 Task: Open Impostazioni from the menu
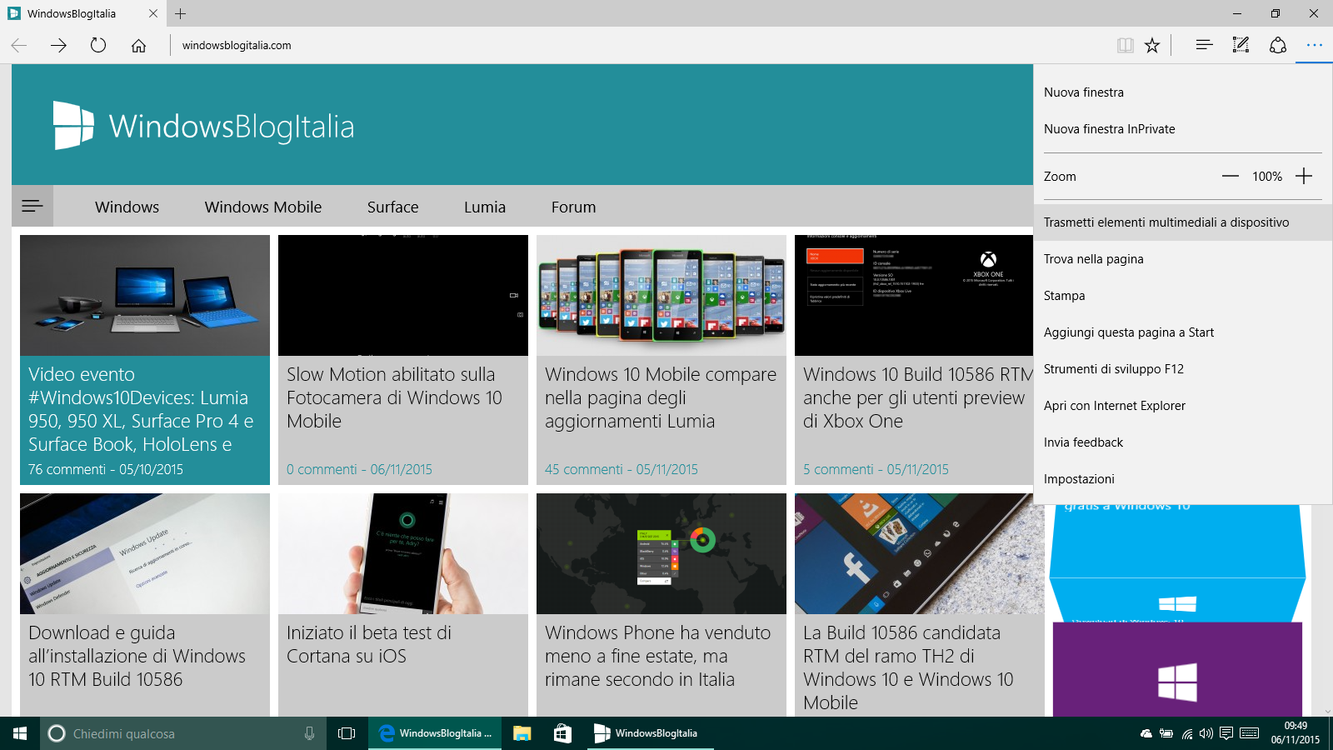tap(1183, 479)
